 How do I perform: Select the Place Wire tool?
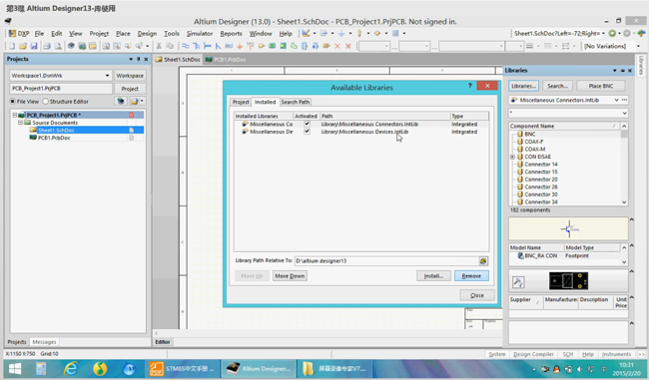coord(186,46)
